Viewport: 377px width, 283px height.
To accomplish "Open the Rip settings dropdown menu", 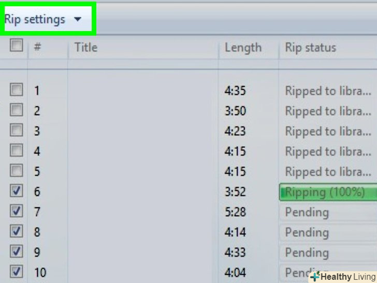I will pyautogui.click(x=43, y=19).
